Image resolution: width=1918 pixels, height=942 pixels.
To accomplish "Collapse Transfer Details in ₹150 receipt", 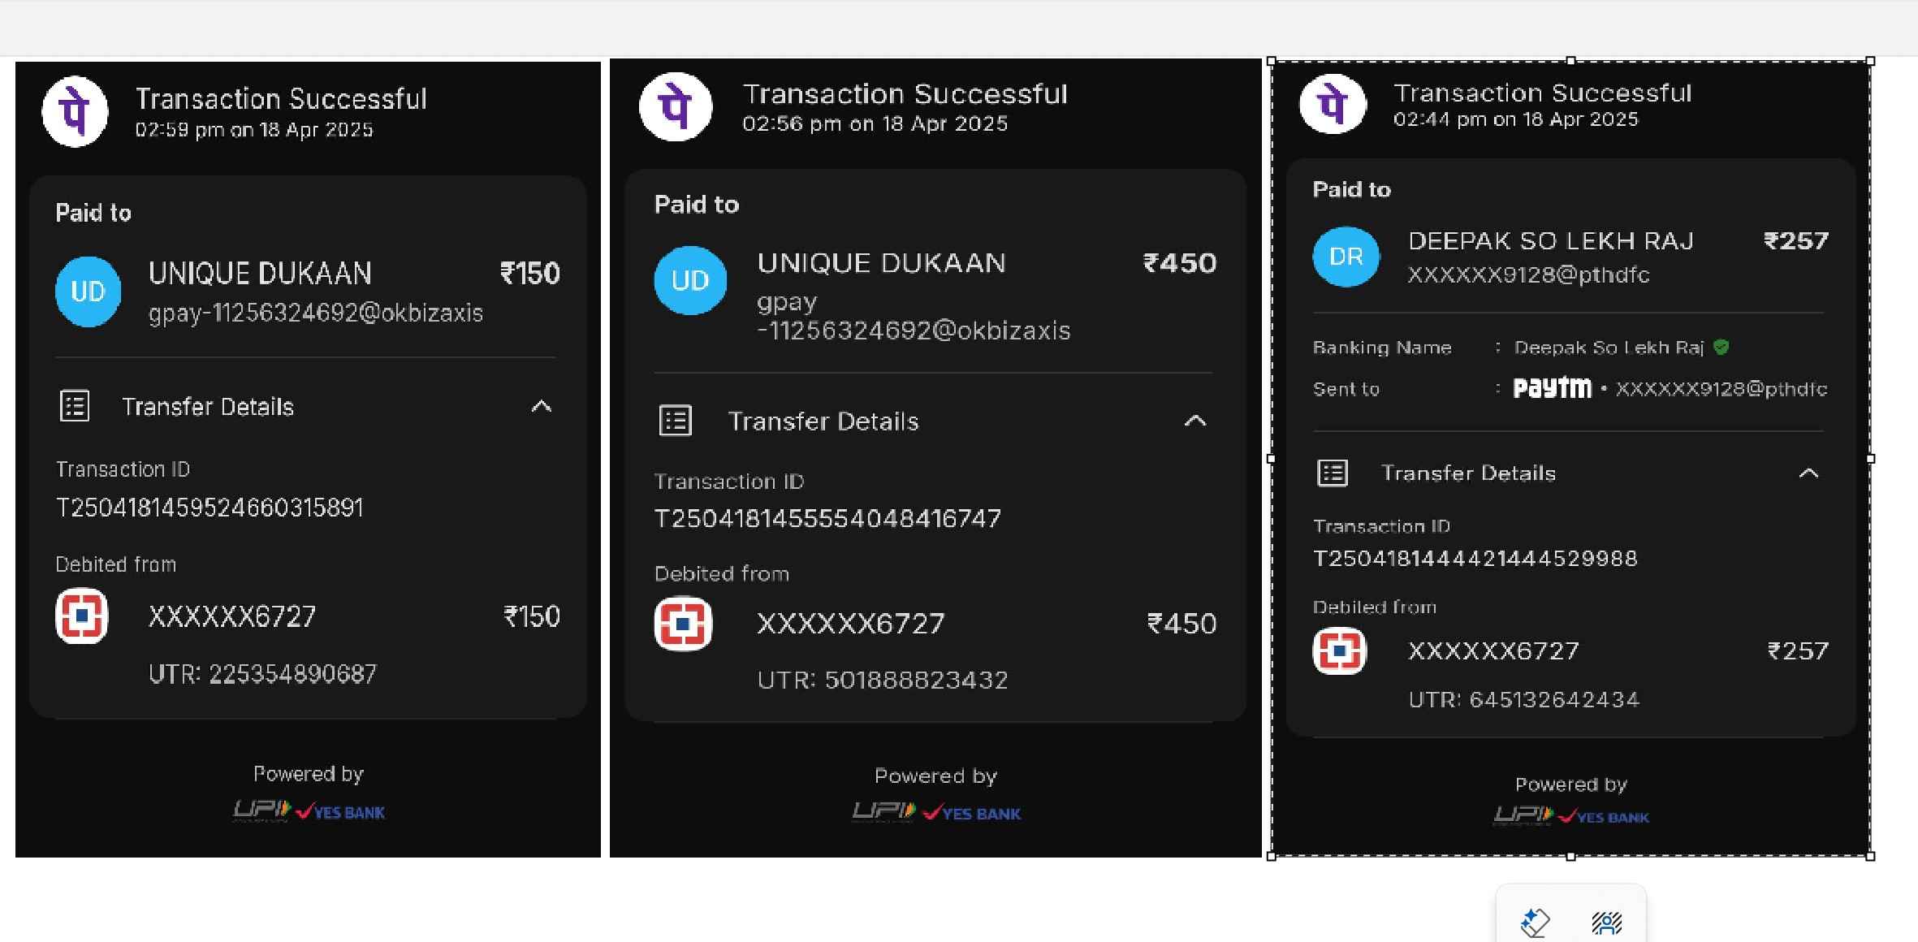I will tap(542, 406).
